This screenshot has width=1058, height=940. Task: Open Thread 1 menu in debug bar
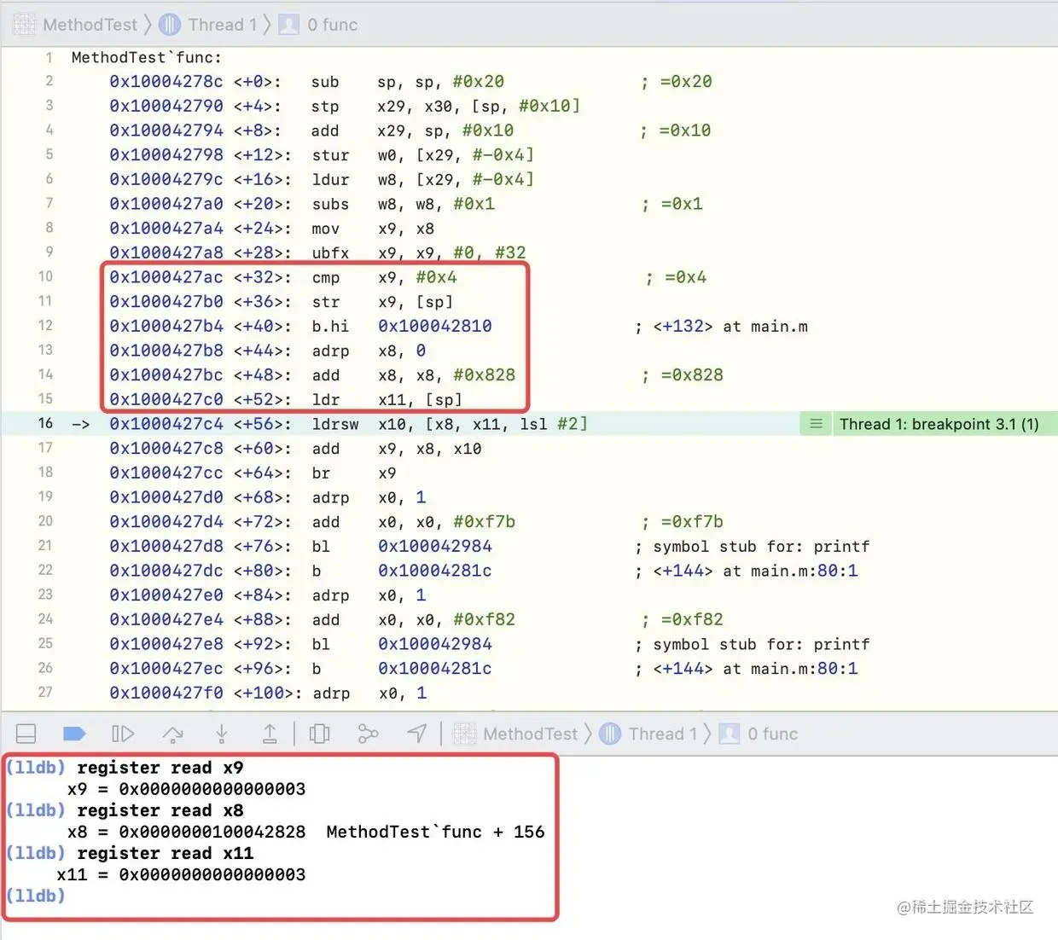tap(663, 734)
